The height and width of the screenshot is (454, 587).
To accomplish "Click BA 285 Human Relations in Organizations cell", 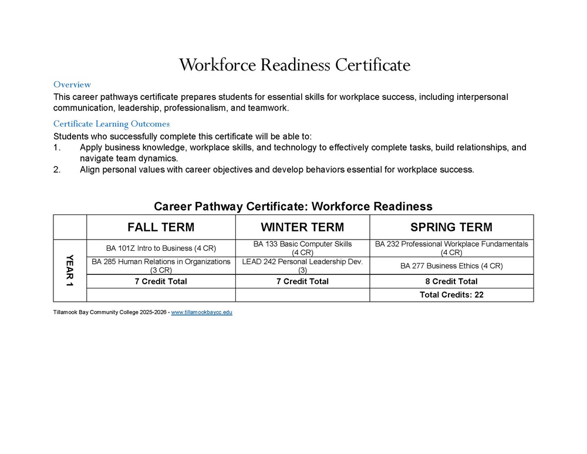I will [161, 265].
